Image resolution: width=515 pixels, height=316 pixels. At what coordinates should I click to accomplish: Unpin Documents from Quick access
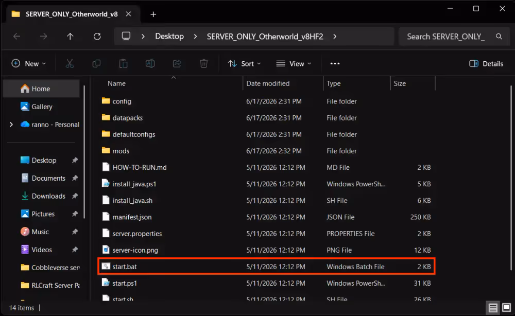click(75, 178)
